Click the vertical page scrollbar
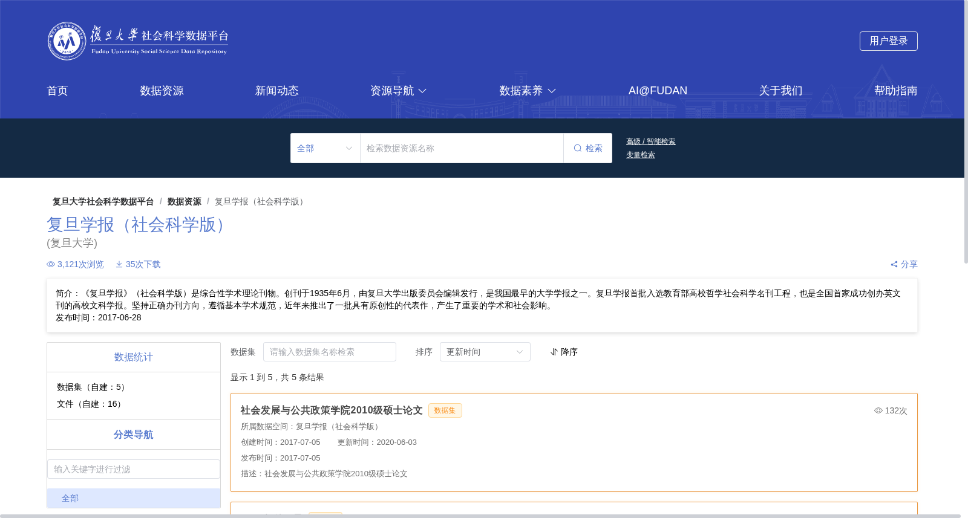968x518 pixels. 966,132
